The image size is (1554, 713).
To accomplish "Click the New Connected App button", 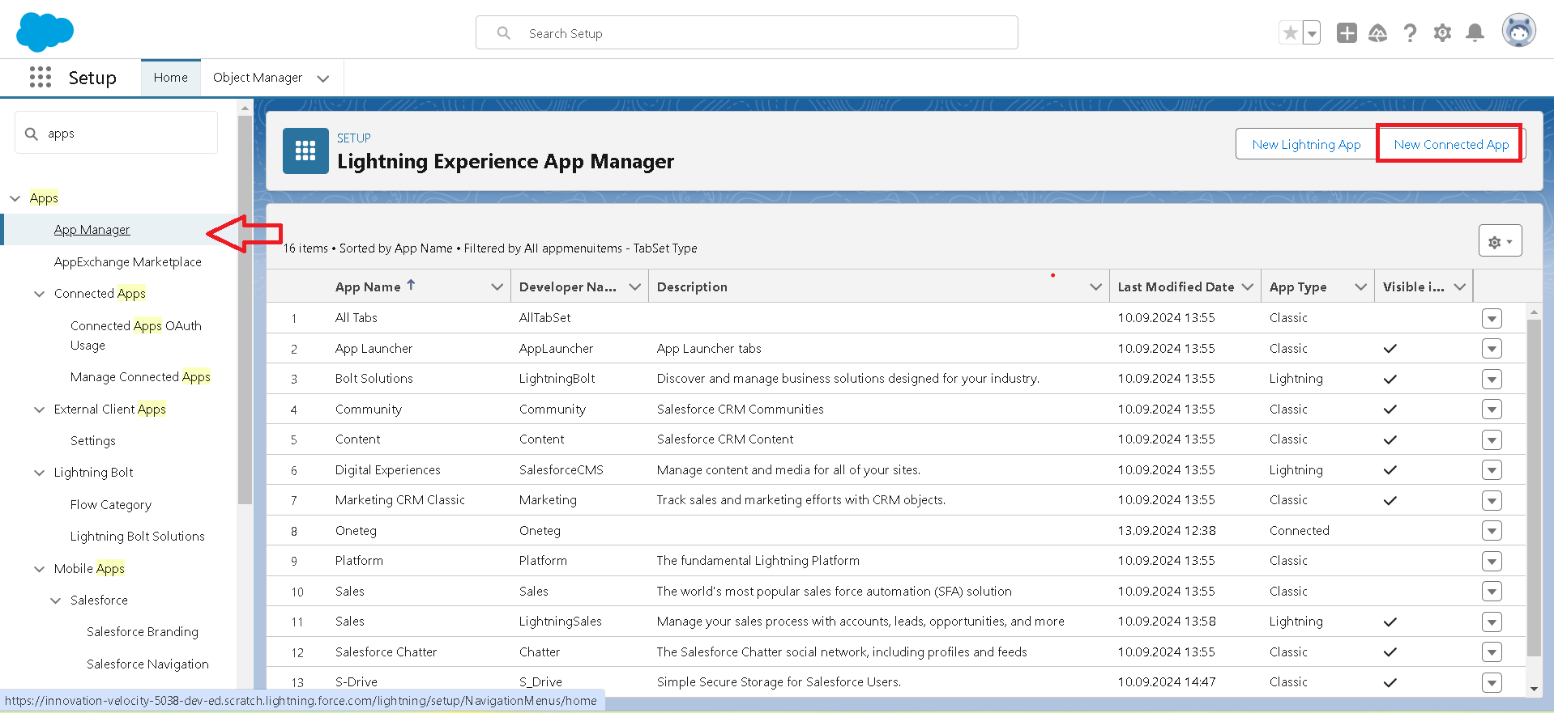I will point(1450,144).
